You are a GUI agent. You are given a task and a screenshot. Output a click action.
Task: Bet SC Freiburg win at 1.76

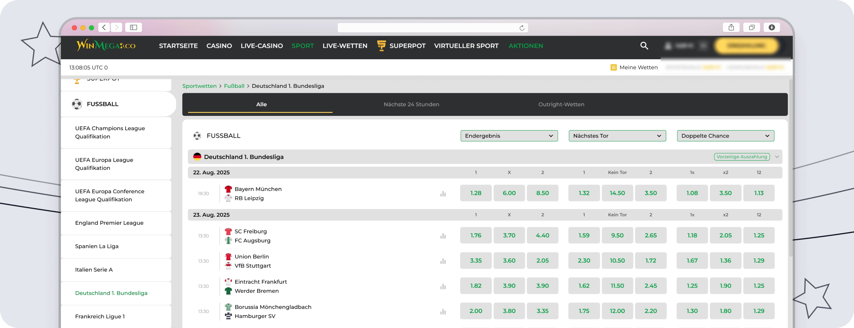click(x=476, y=236)
